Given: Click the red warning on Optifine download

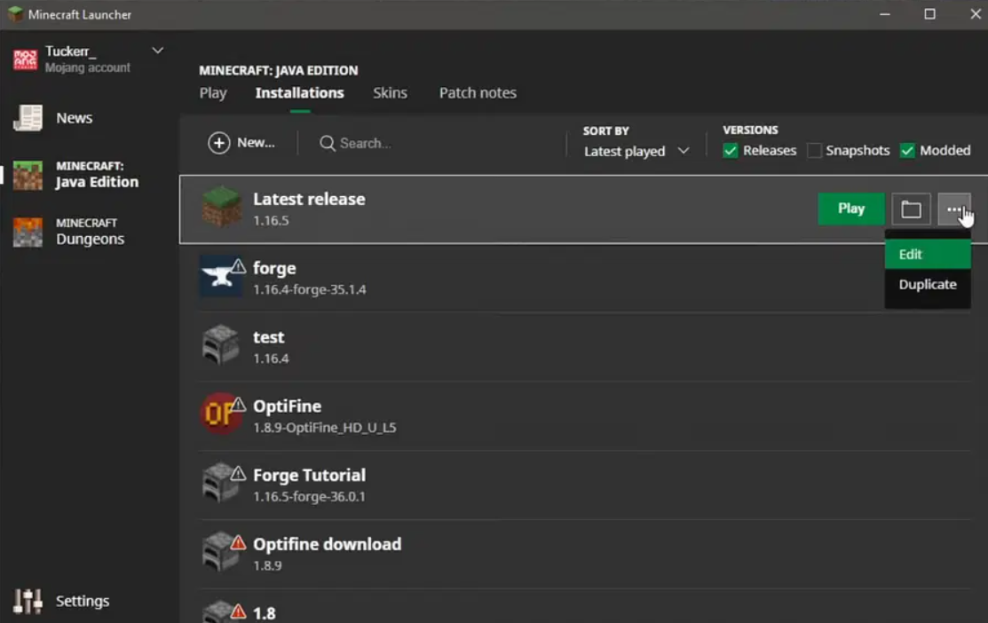Looking at the screenshot, I should tap(238, 541).
